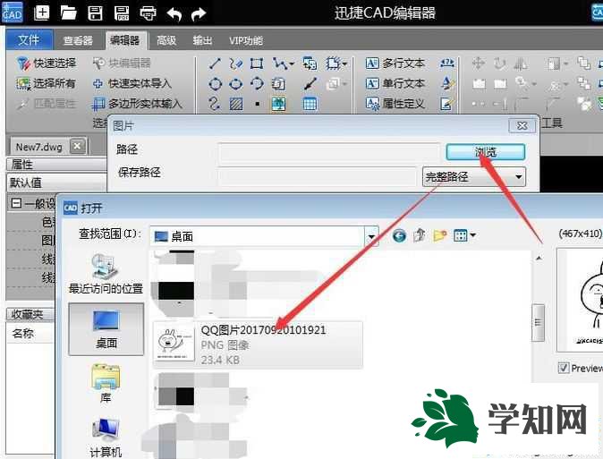Insert a picture using the image icon
This screenshot has height=459, width=603.
278,104
